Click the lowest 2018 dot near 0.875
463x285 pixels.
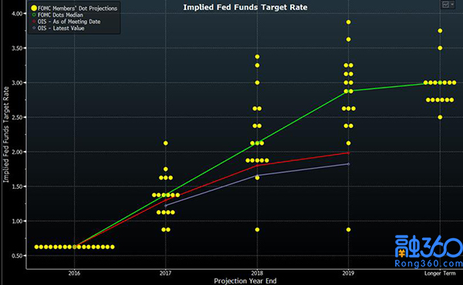click(x=257, y=230)
